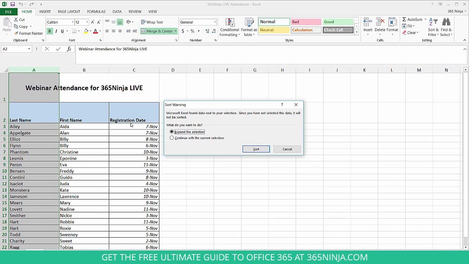Switch to the VIEW tab
Viewport: 469px width, 264px height.
[153, 11]
